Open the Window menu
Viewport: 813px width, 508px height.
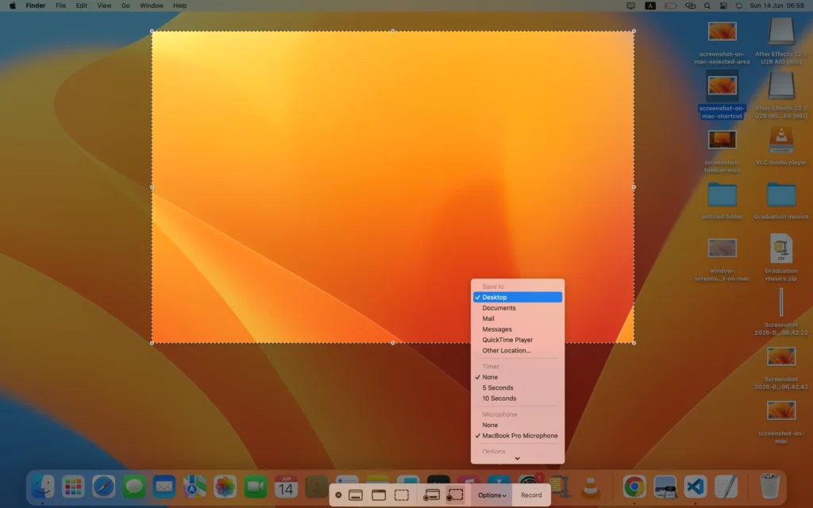152,6
